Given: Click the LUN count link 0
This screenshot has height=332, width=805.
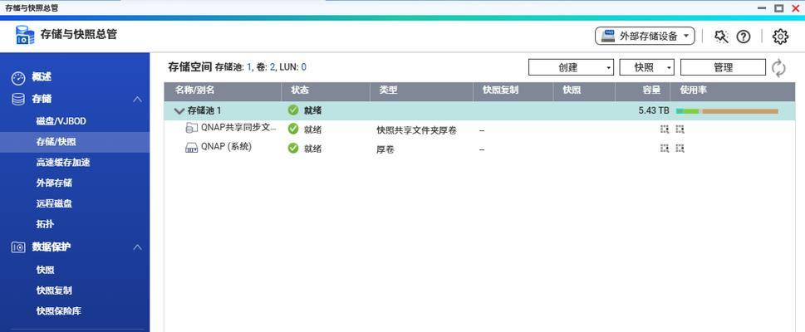Looking at the screenshot, I should pyautogui.click(x=303, y=67).
